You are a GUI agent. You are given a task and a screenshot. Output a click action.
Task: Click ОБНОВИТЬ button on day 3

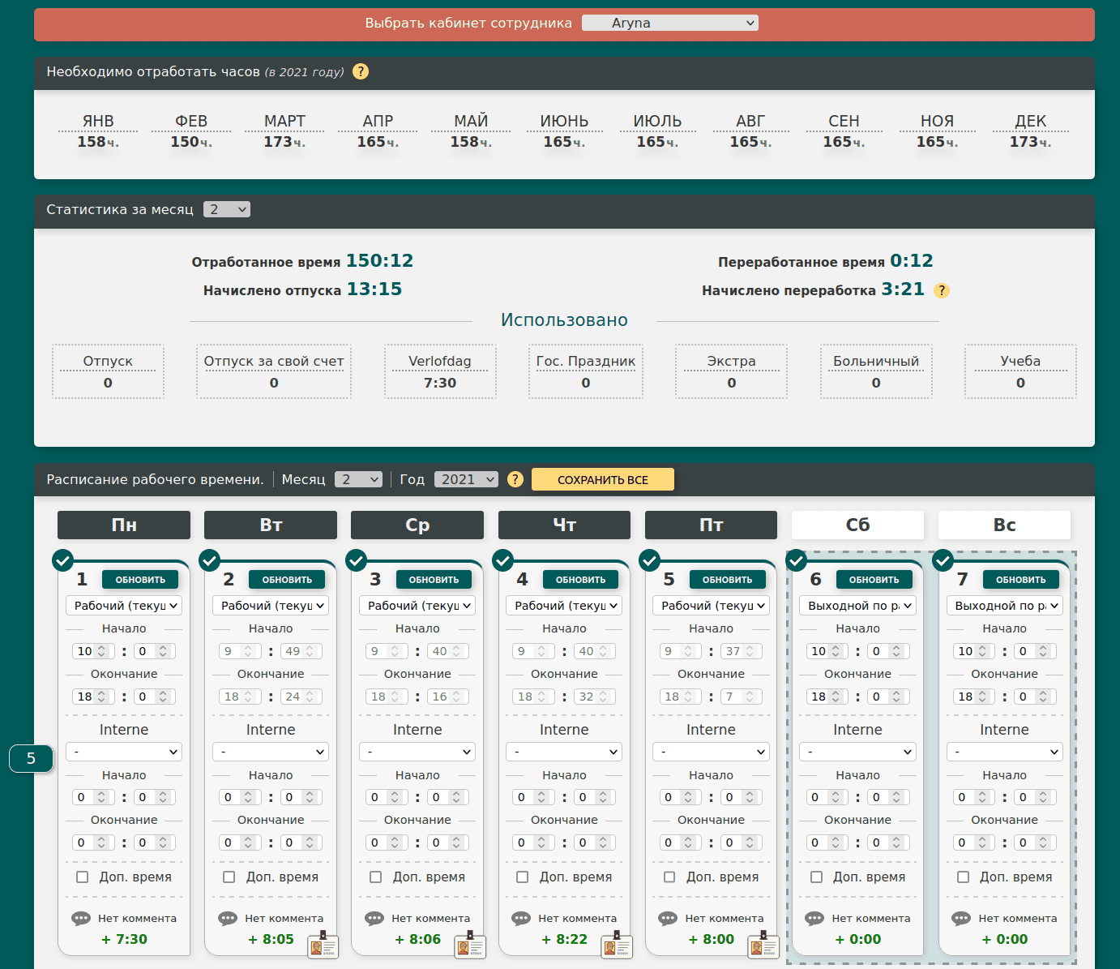(434, 580)
